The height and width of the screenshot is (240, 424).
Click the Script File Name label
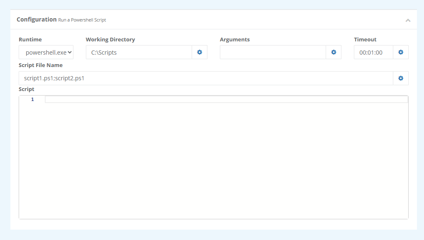pos(41,65)
